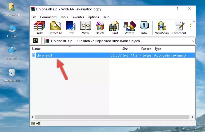
Task: Click the horizontal scrollbar left arrow
Action: click(x=33, y=117)
